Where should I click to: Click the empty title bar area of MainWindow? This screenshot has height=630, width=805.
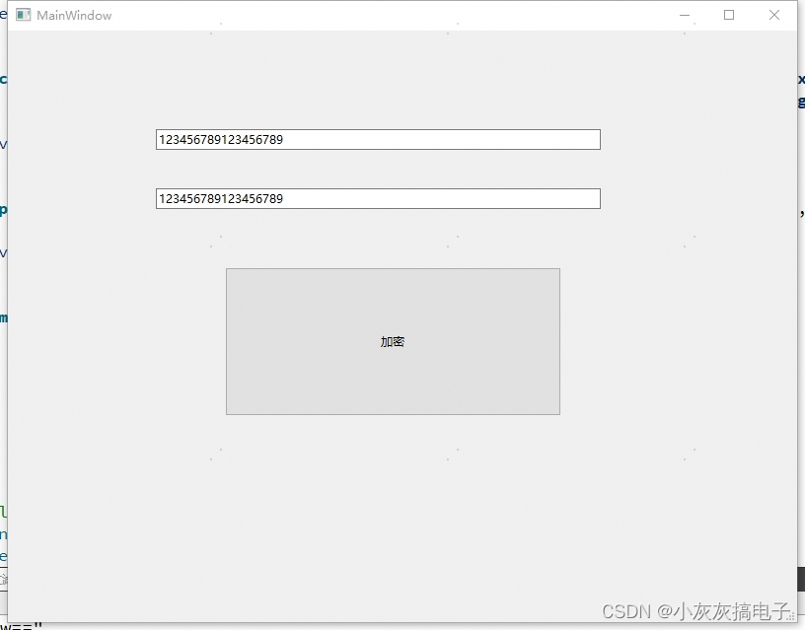click(x=395, y=14)
